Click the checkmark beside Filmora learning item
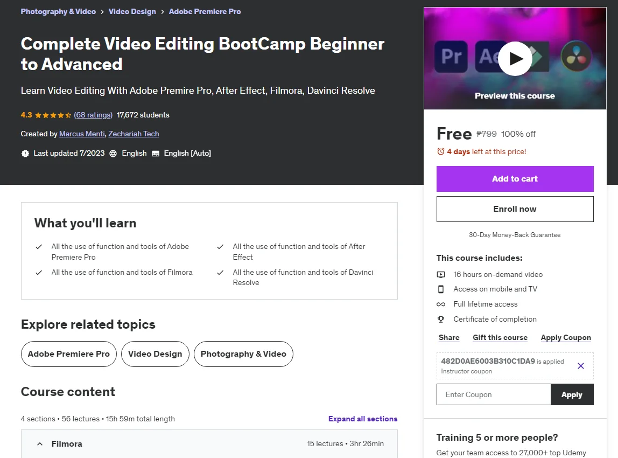Screen dimensions: 618x458 point(39,273)
